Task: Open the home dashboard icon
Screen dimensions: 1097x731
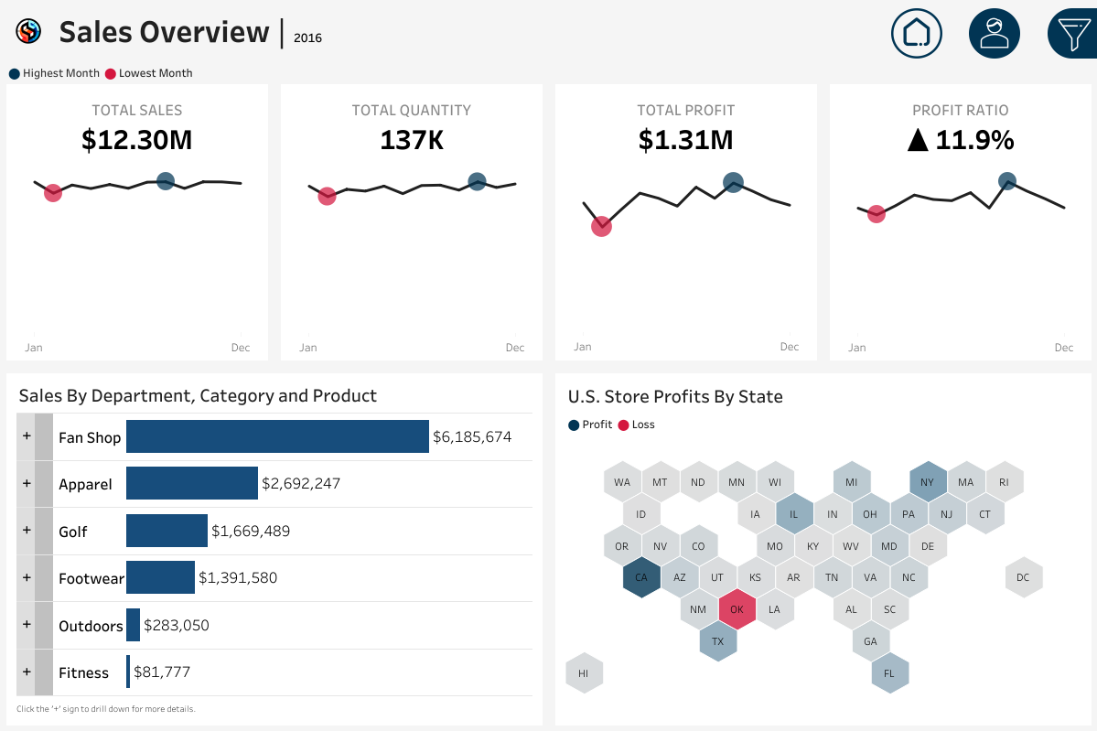Action: tap(916, 34)
